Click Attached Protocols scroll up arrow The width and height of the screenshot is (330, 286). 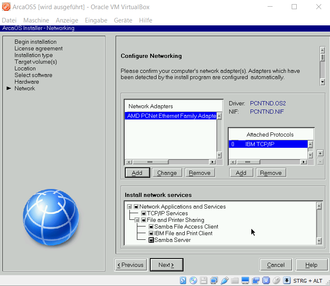tap(310, 144)
